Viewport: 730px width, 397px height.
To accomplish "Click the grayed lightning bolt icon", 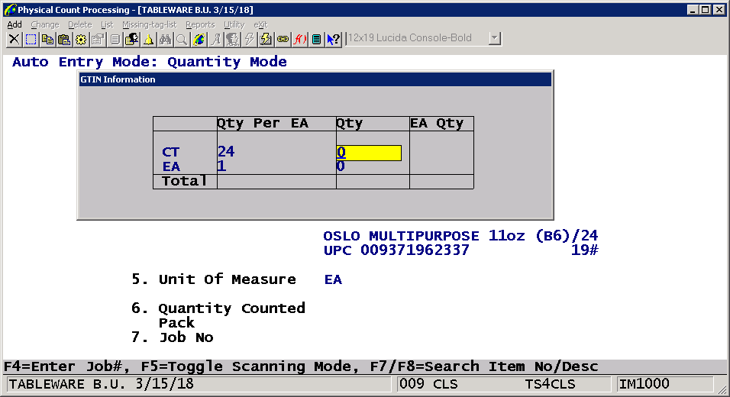I will [x=249, y=40].
